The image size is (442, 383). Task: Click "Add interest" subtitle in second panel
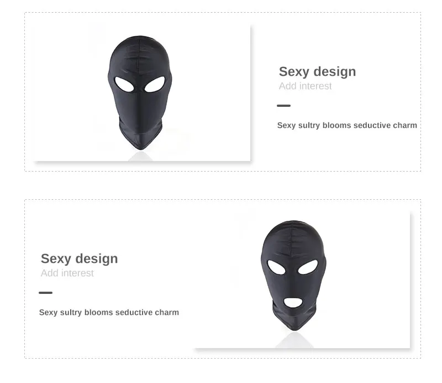[67, 273]
